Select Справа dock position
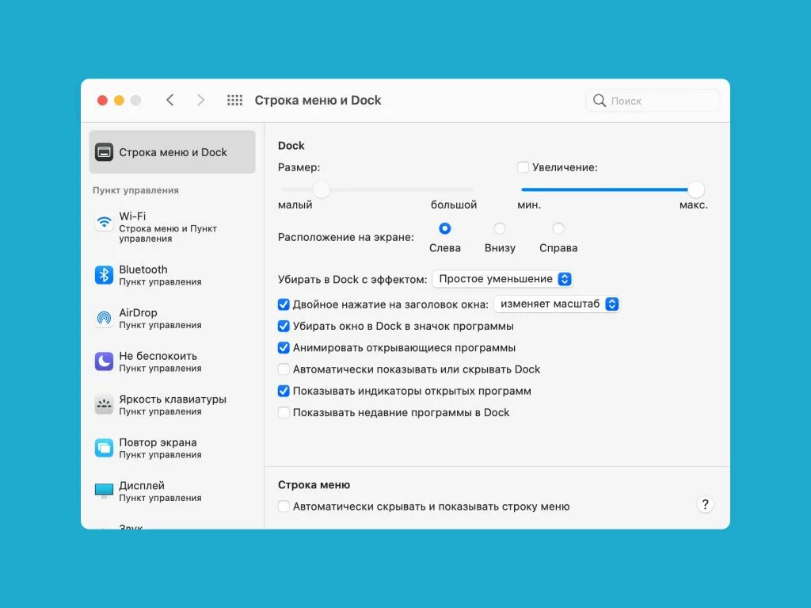 click(558, 228)
